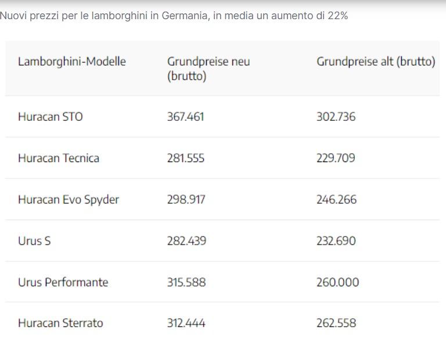Click the 232.690 old price cell
Viewport: 446px width, 341px height.
tap(336, 241)
